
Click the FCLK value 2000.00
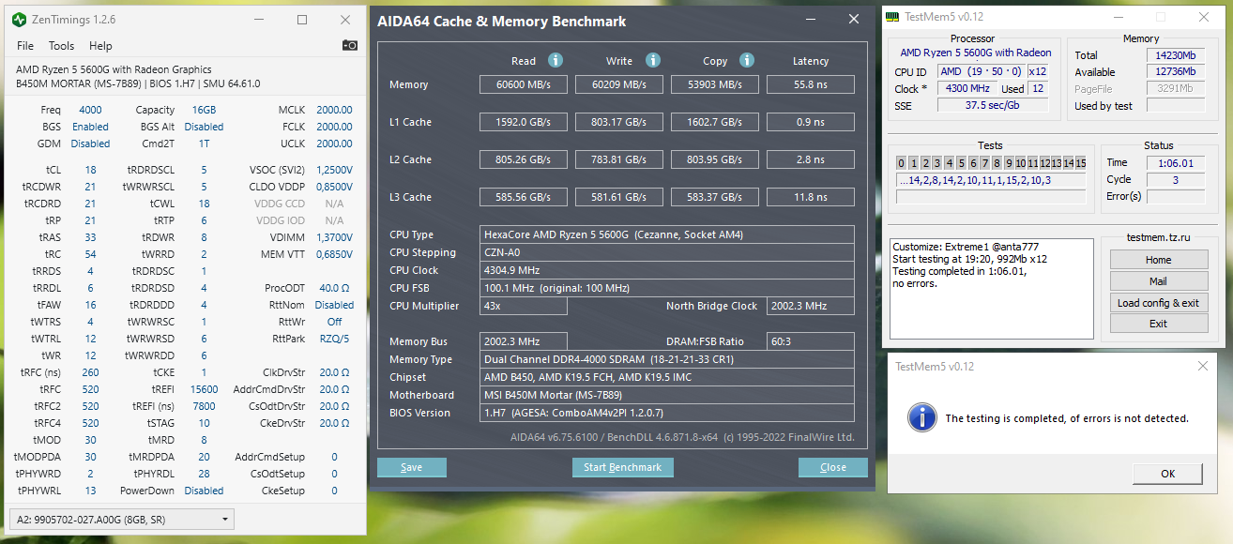click(335, 127)
